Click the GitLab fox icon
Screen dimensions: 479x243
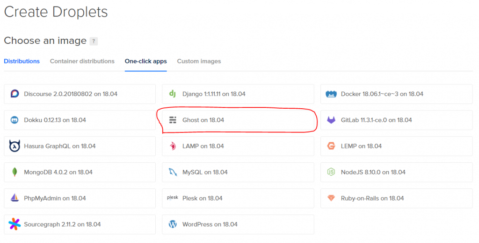point(331,120)
